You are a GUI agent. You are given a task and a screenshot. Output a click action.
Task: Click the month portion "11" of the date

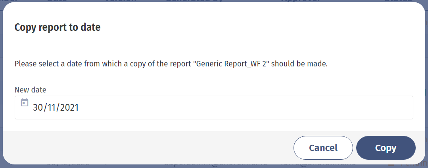[x=49, y=108]
